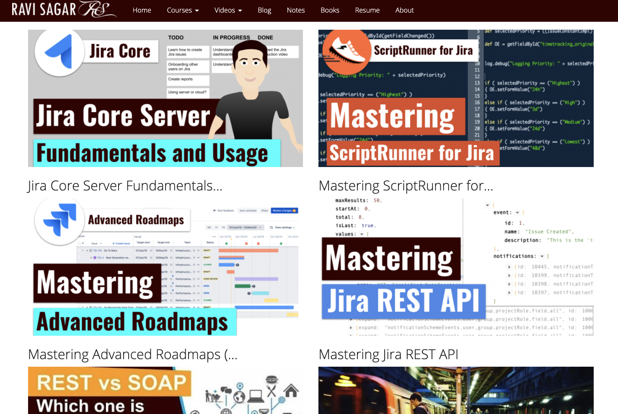618x414 pixels.
Task: Open the Mastering ScriptRunner for Jira thumbnail
Action: pyautogui.click(x=456, y=98)
